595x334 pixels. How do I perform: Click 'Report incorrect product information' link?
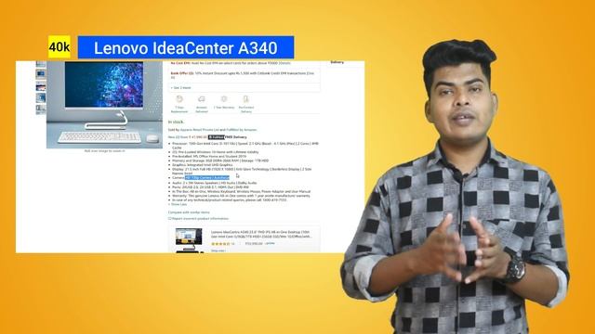click(x=198, y=219)
